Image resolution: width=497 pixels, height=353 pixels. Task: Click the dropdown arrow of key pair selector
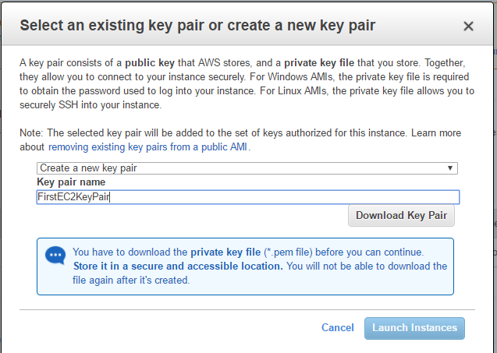click(449, 168)
